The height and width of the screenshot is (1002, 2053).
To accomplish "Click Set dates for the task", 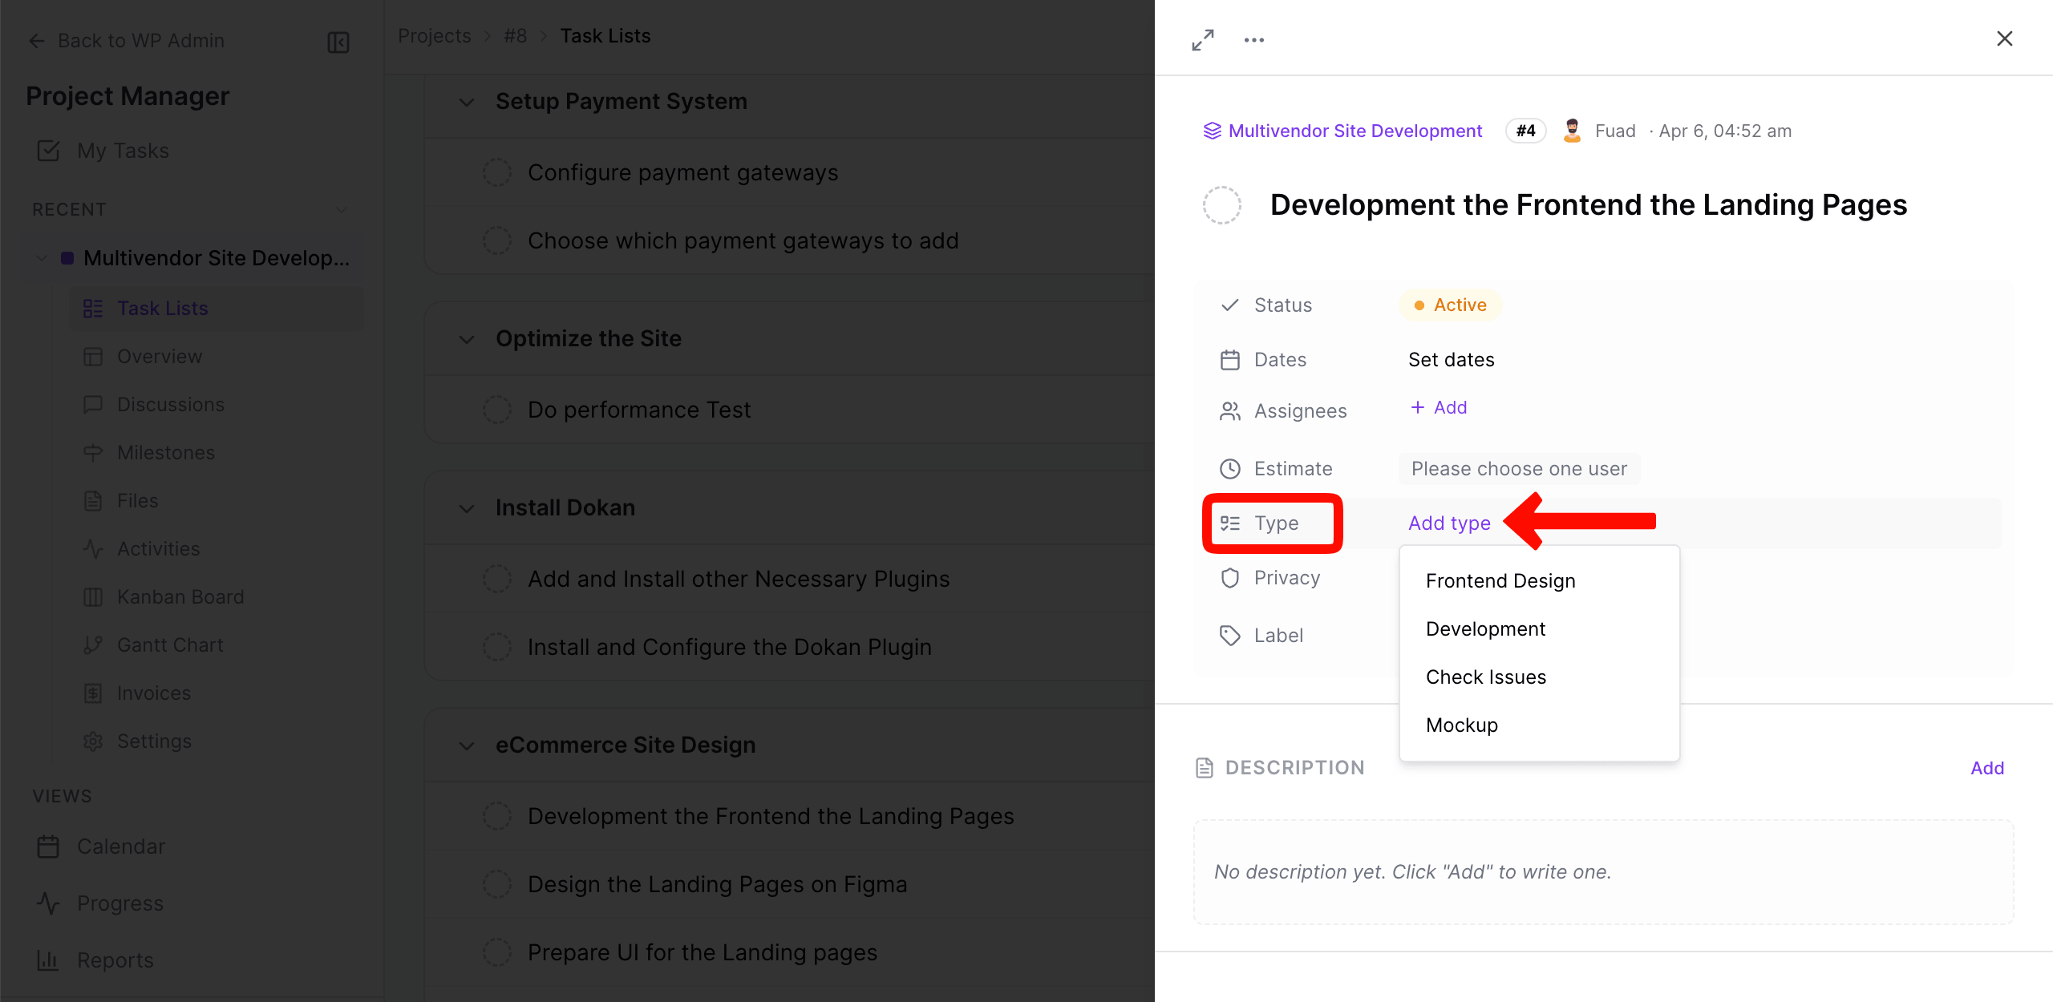I will (x=1451, y=359).
